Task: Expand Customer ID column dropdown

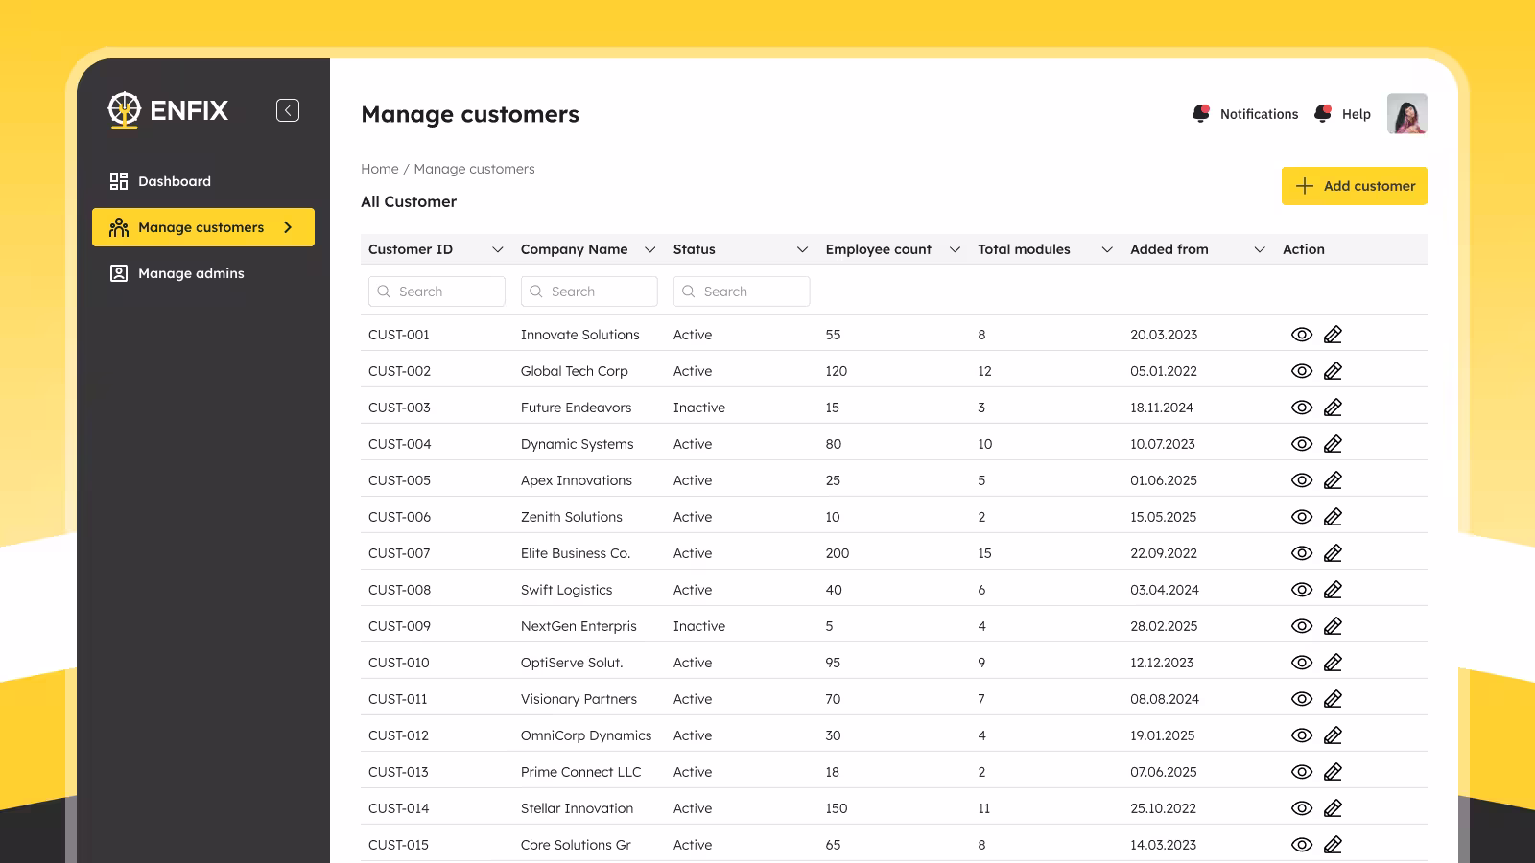Action: point(498,249)
